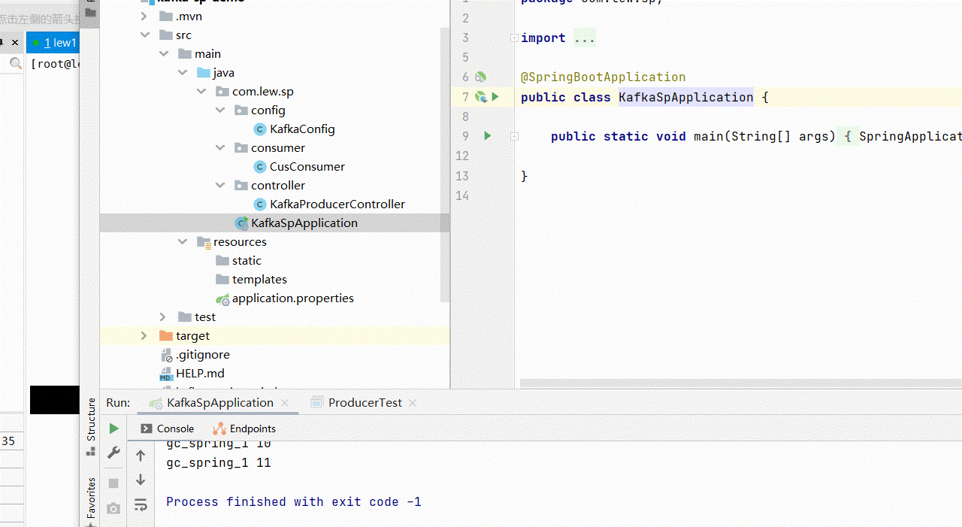Collapse the com.lew.sp package
The image size is (962, 527).
pos(201,92)
